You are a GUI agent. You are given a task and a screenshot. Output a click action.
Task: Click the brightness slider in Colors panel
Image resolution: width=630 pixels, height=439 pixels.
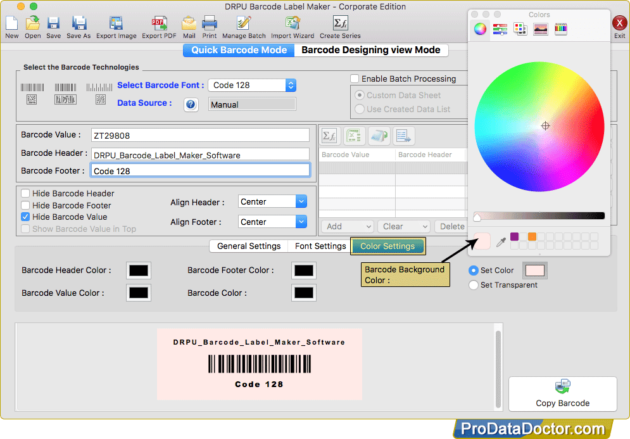539,216
